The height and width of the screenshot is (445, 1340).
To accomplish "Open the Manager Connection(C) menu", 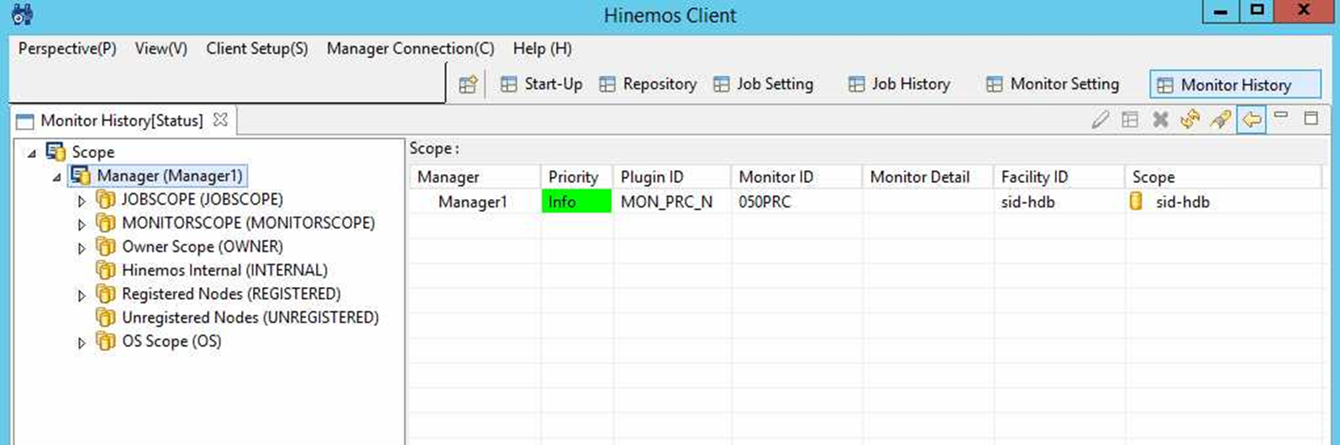I will 410,49.
